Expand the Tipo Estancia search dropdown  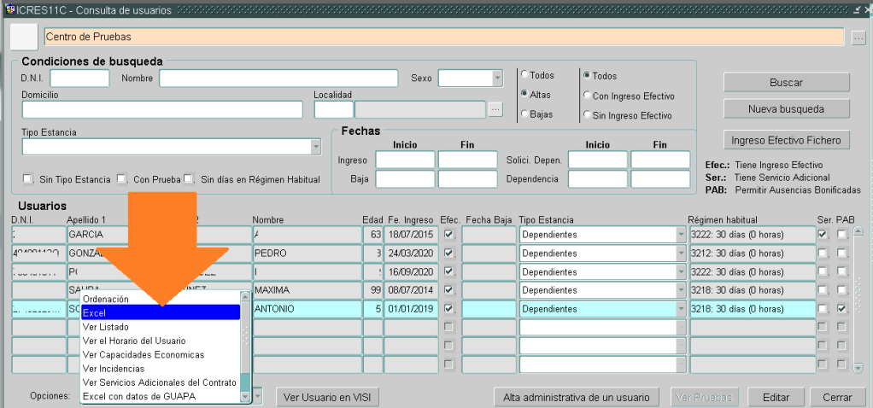tap(315, 147)
